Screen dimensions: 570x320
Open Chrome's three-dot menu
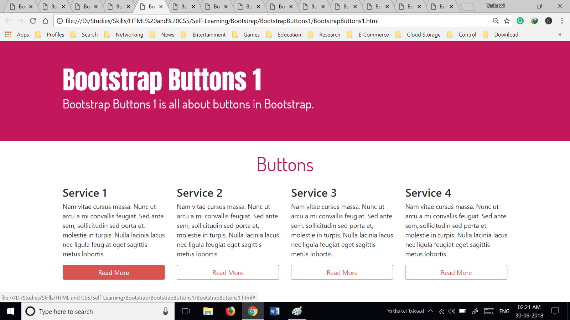point(562,21)
